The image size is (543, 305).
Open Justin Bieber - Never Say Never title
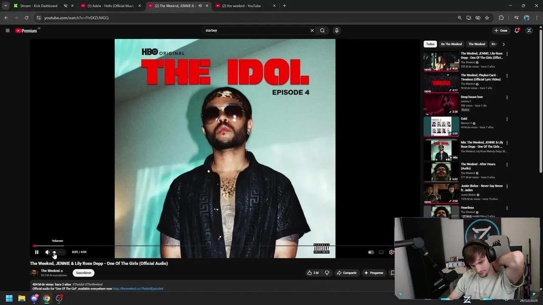(481, 188)
